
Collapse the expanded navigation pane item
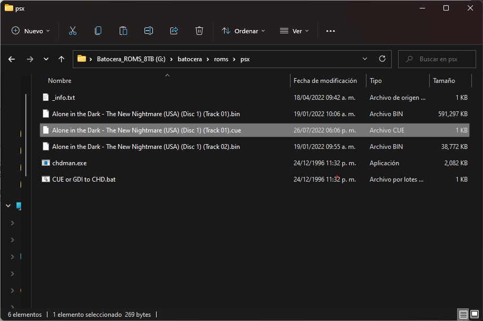click(8, 206)
